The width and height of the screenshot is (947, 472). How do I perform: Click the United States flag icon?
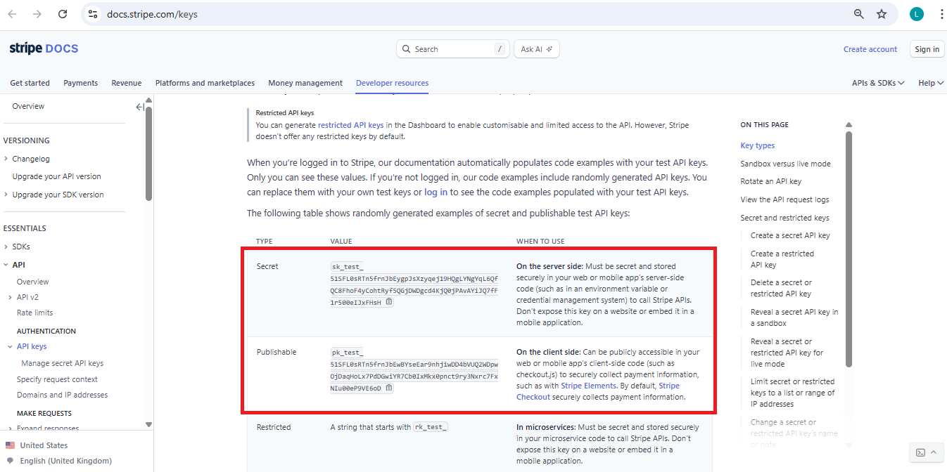tap(10, 445)
